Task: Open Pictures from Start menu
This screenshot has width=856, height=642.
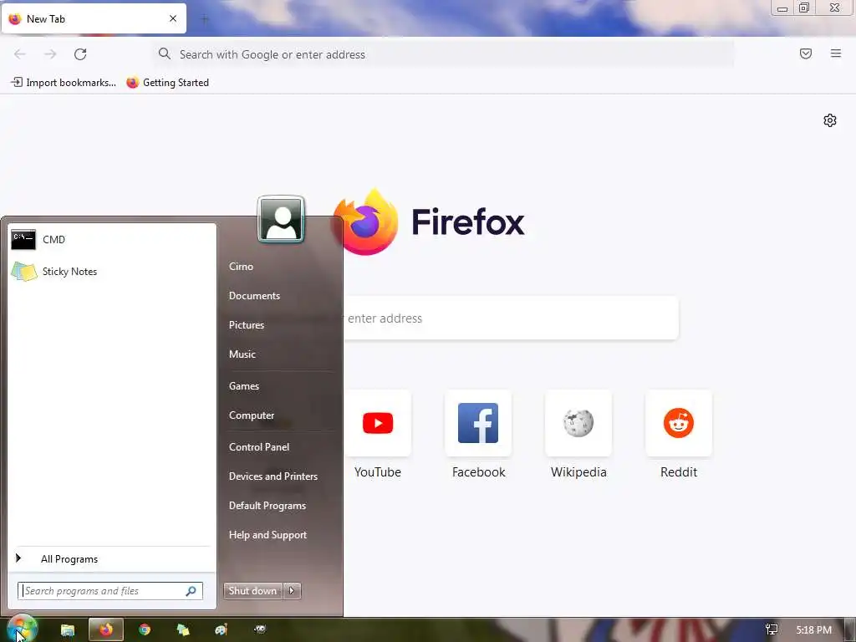Action: tap(247, 325)
